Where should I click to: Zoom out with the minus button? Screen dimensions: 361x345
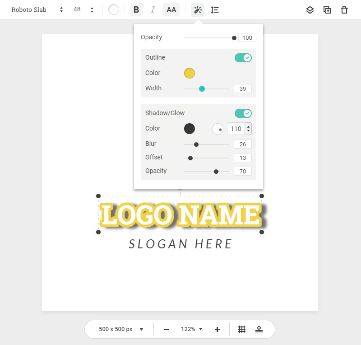166,329
